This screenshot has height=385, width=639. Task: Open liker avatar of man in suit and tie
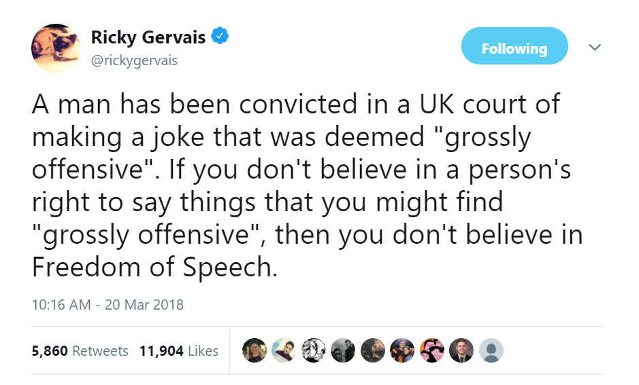point(461,350)
